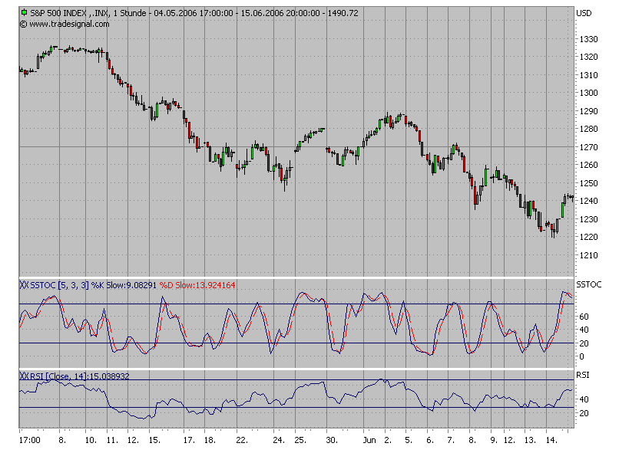The height and width of the screenshot is (453, 619).
Task: Click the 9. date axis label
Action: point(494,440)
